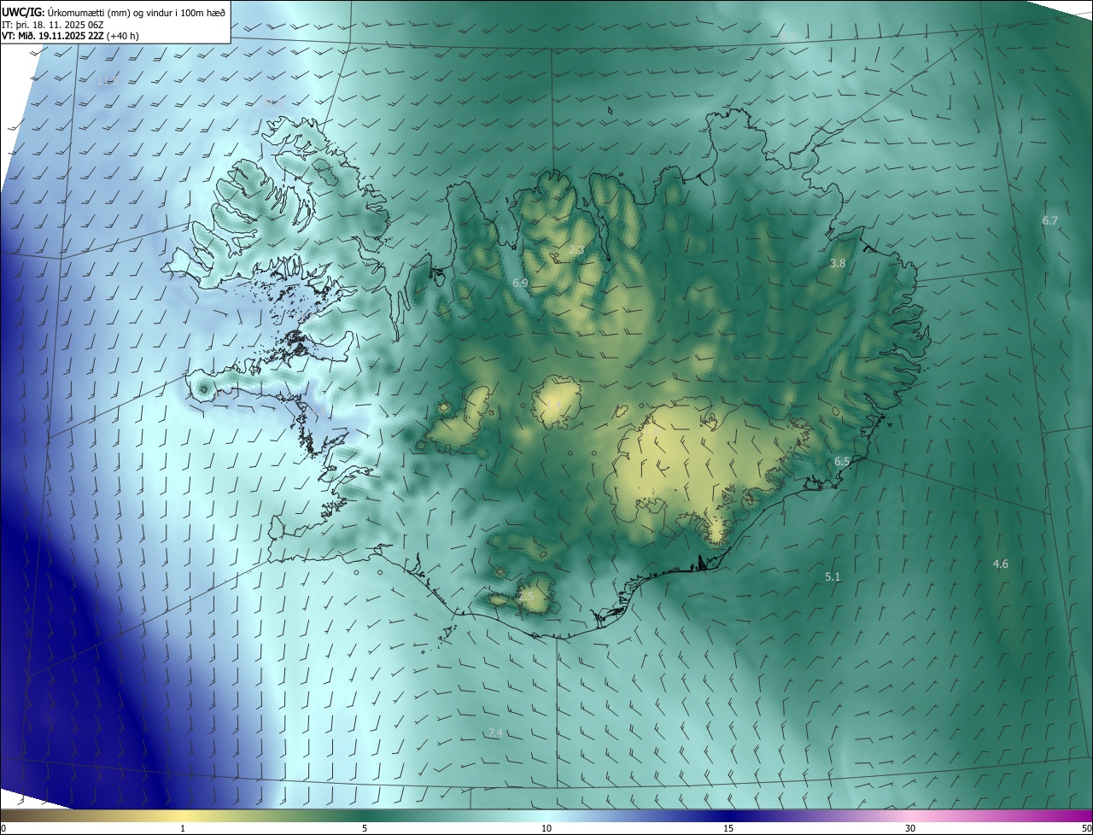Click the pink colorbar segment above 30

(910, 815)
